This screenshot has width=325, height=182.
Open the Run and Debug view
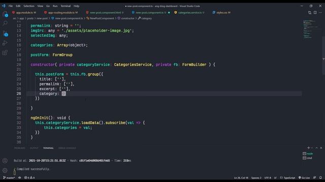(x=5, y=43)
